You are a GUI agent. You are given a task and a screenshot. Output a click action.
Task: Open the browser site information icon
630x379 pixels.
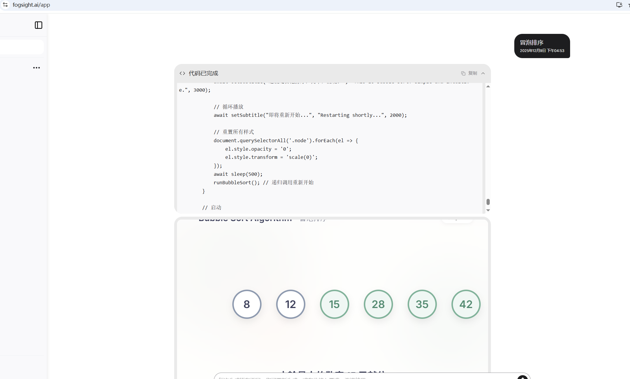click(x=5, y=5)
